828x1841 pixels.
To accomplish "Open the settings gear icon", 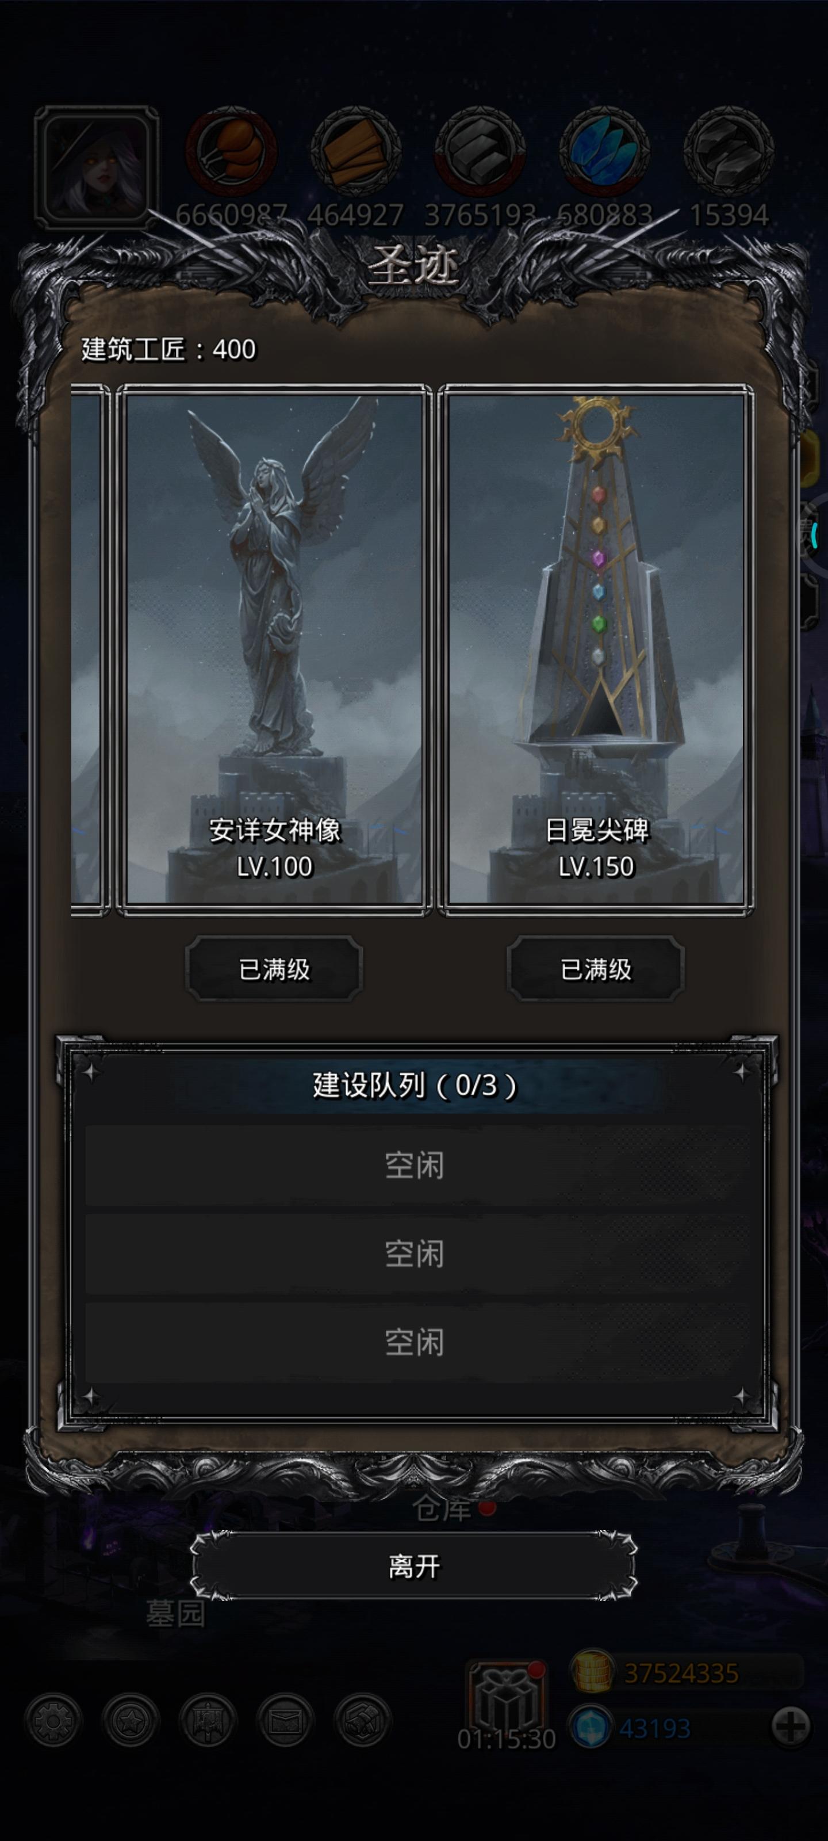I will click(x=53, y=1721).
